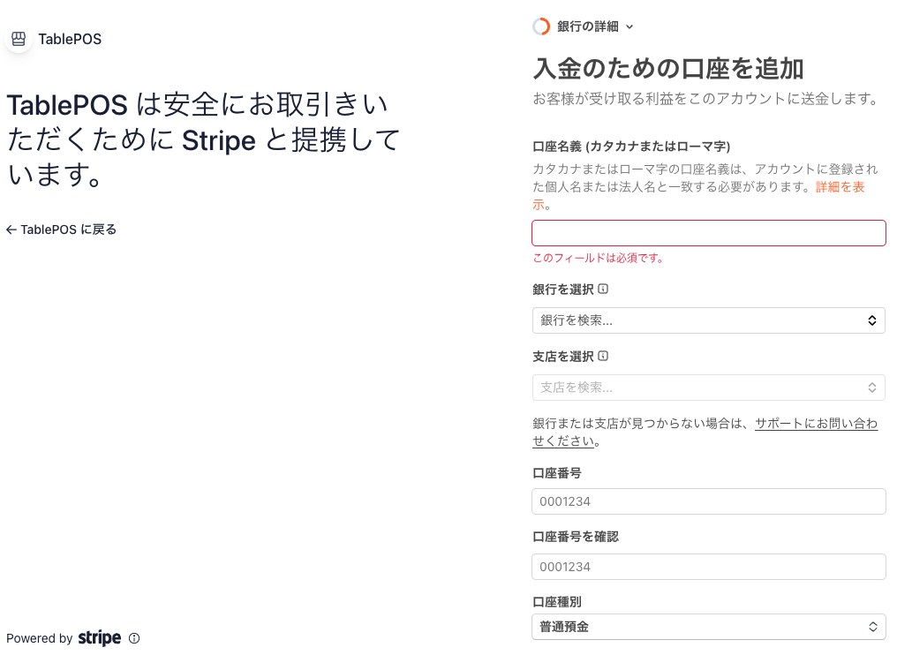Click the back arrow icon before TablePOS に戻る
The width and height of the screenshot is (897, 655).
11,230
